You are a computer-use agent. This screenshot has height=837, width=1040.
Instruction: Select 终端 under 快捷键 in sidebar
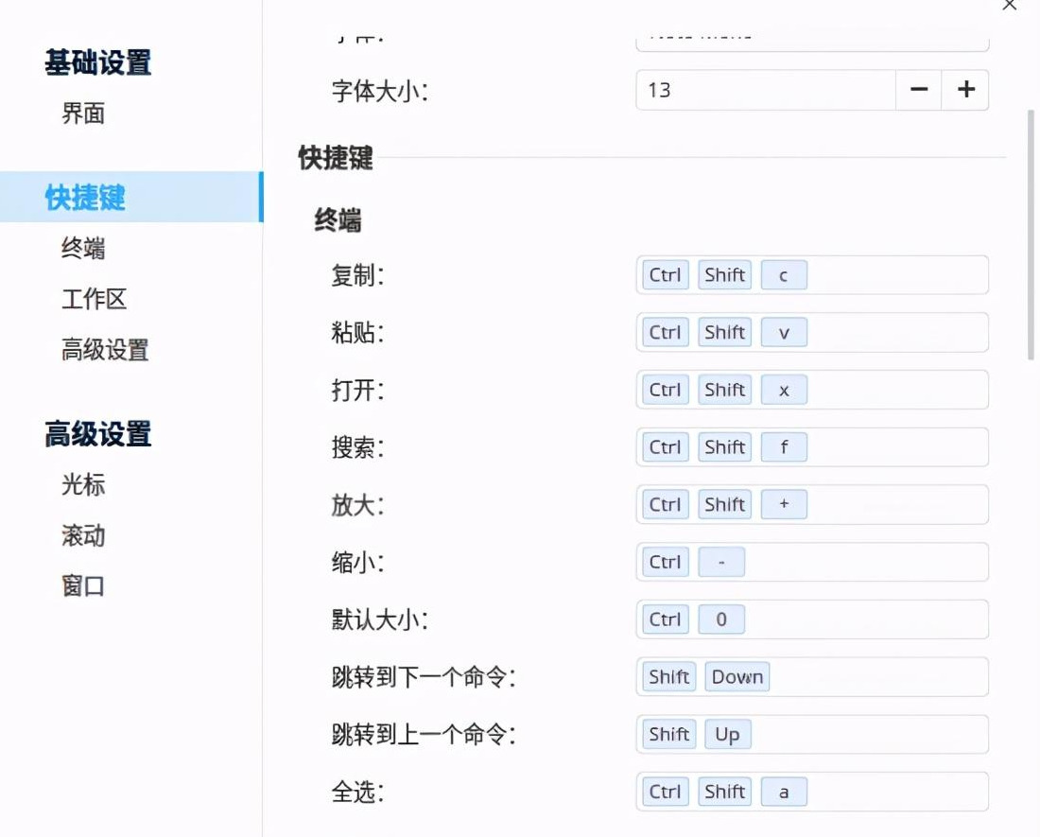tap(83, 248)
